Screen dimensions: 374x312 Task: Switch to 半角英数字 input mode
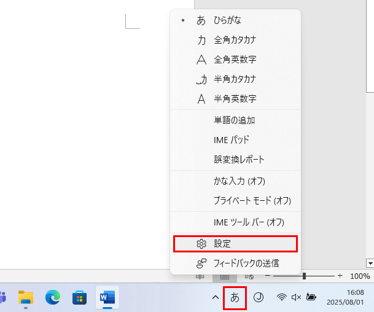(x=235, y=99)
